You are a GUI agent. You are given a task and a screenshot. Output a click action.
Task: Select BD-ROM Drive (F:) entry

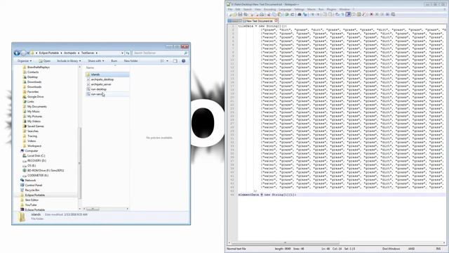(x=46, y=170)
